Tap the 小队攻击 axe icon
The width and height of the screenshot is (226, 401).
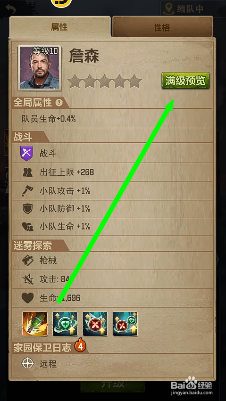[x=27, y=191]
